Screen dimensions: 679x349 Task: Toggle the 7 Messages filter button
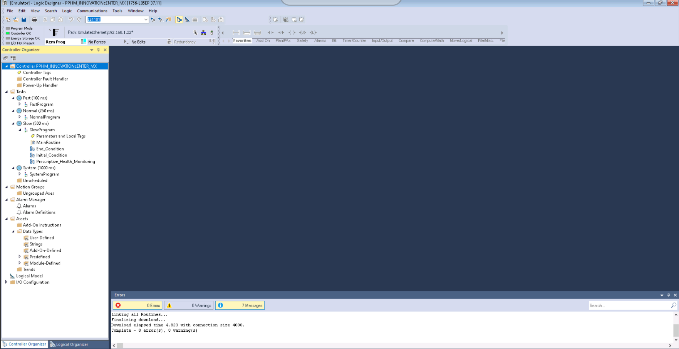click(240, 305)
